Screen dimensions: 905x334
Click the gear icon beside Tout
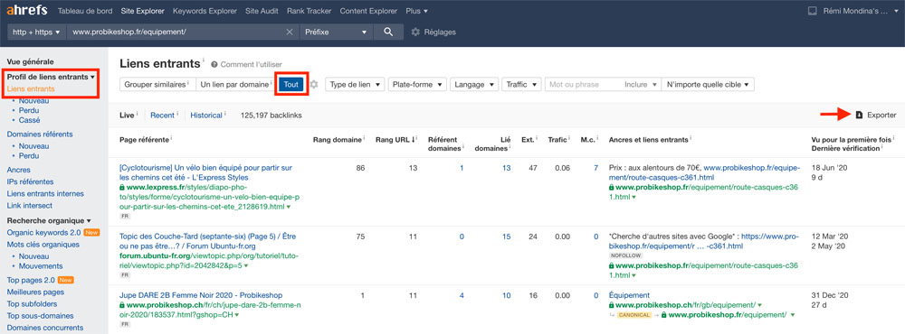pos(314,84)
